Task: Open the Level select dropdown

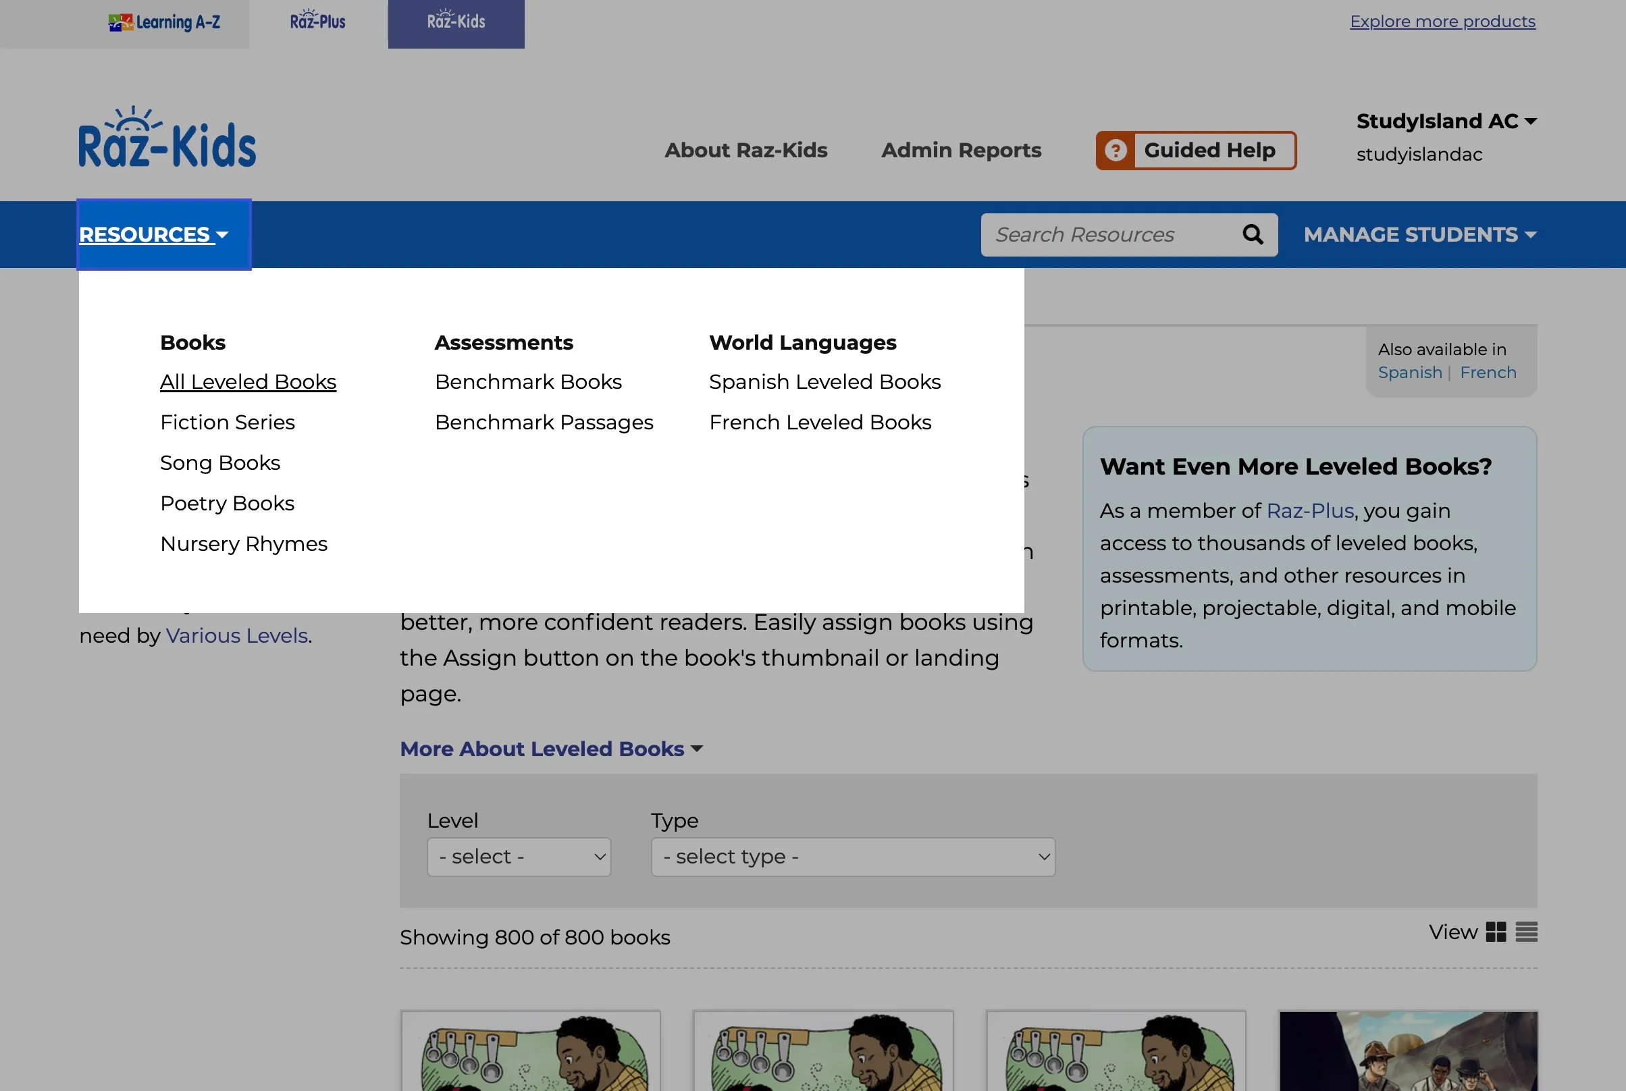Action: pyautogui.click(x=519, y=857)
